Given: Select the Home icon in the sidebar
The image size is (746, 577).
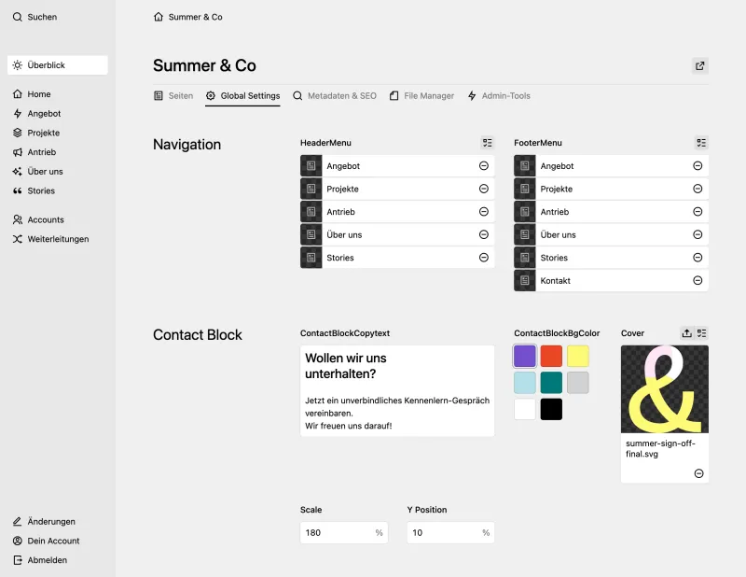Looking at the screenshot, I should tap(16, 93).
